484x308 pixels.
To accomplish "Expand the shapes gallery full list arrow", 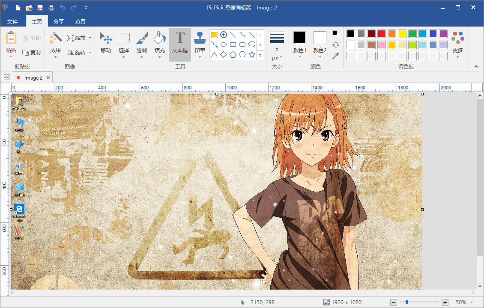I will coord(260,56).
